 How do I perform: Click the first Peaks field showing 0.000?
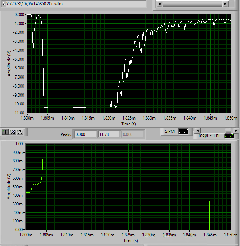(x=85, y=134)
